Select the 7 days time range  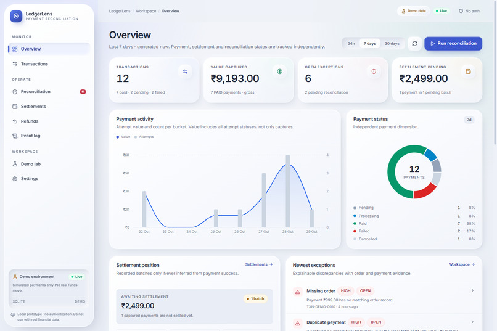tap(369, 44)
